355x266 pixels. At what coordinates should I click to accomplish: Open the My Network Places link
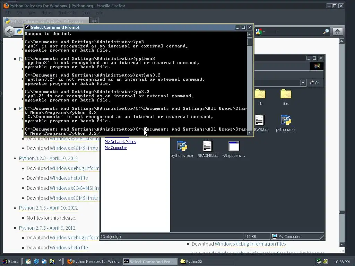click(120, 142)
